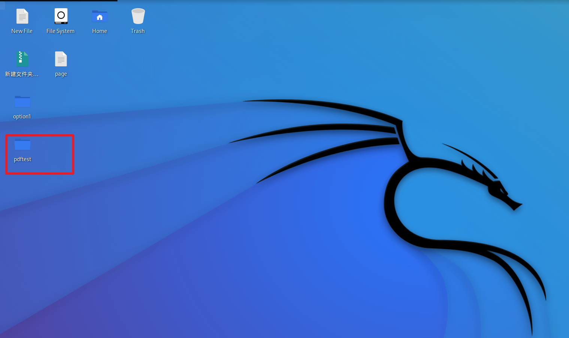The image size is (569, 338).
Task: Click the "option1" folder name label
Action: tap(22, 117)
